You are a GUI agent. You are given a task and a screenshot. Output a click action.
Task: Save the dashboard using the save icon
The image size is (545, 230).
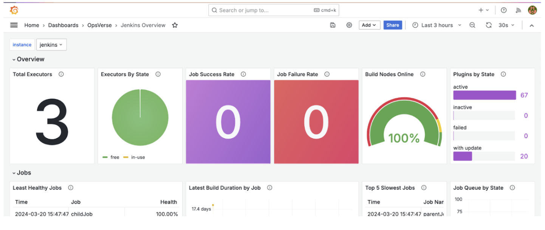coord(332,25)
